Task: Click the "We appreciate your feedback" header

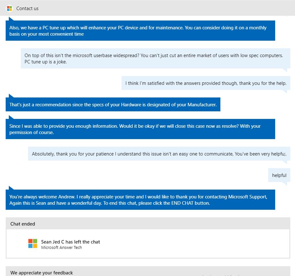Action: coord(42,273)
